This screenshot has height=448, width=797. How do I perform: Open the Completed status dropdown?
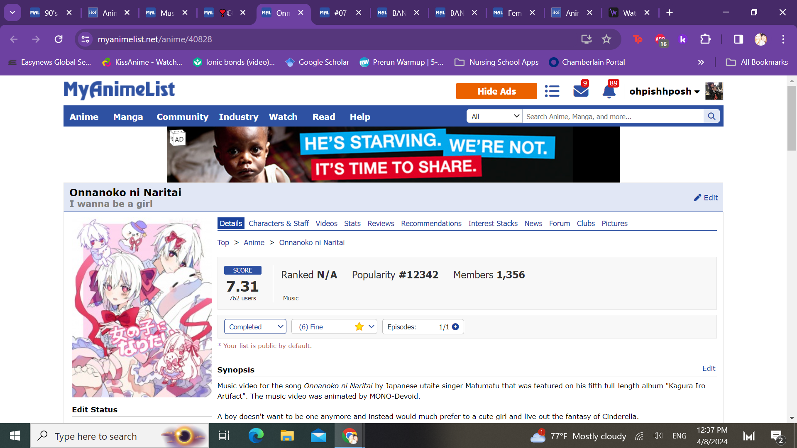[x=255, y=327]
